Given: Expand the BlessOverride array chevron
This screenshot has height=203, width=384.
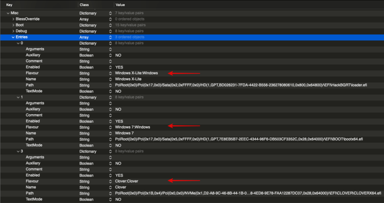Looking at the screenshot, I should click(13, 19).
